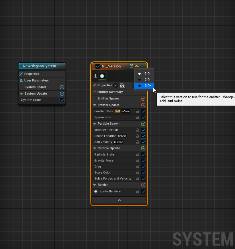Click the Emitter Summary list icon
The width and height of the screenshot is (235, 249).
[94, 92]
